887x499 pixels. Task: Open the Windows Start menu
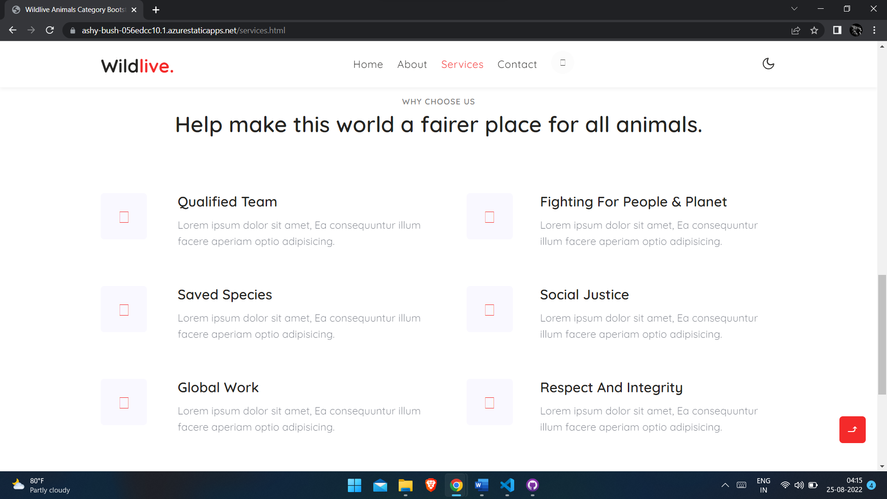pyautogui.click(x=354, y=485)
